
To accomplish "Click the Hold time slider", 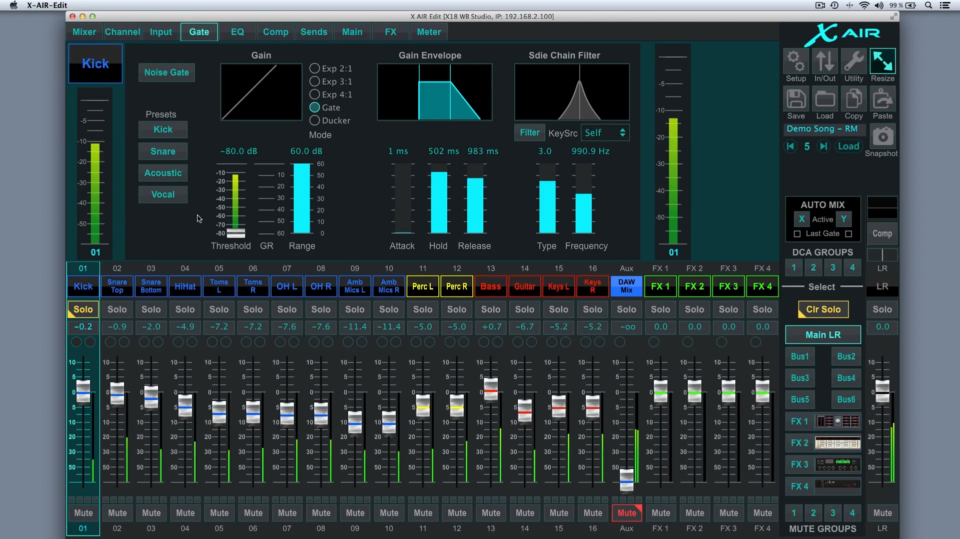I will (x=439, y=198).
